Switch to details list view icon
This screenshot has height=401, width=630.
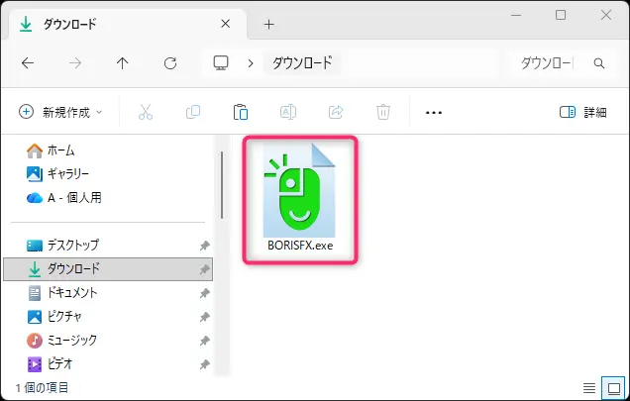point(589,388)
